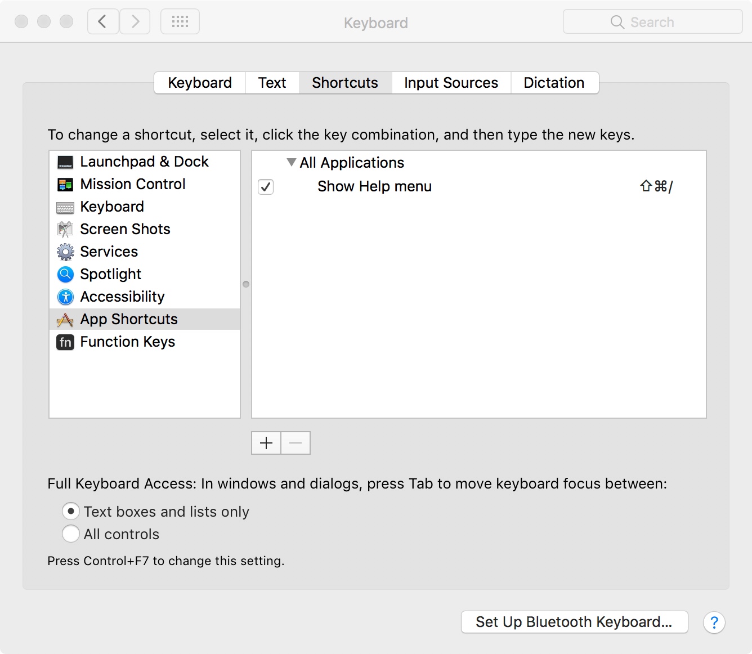Image resolution: width=752 pixels, height=654 pixels.
Task: Show all preferences with the grid button
Action: [x=180, y=22]
